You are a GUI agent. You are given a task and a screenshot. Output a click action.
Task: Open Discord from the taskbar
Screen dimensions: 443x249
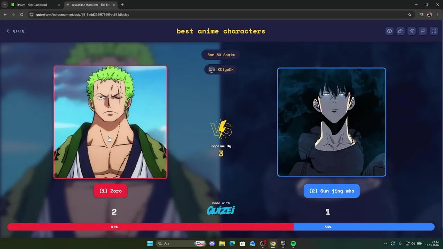[x=212, y=243]
